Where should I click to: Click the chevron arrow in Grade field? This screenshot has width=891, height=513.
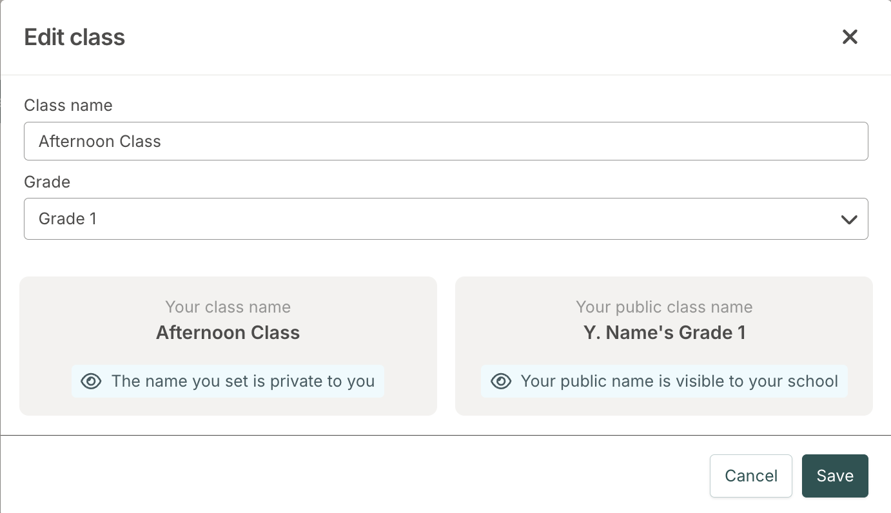tap(849, 219)
